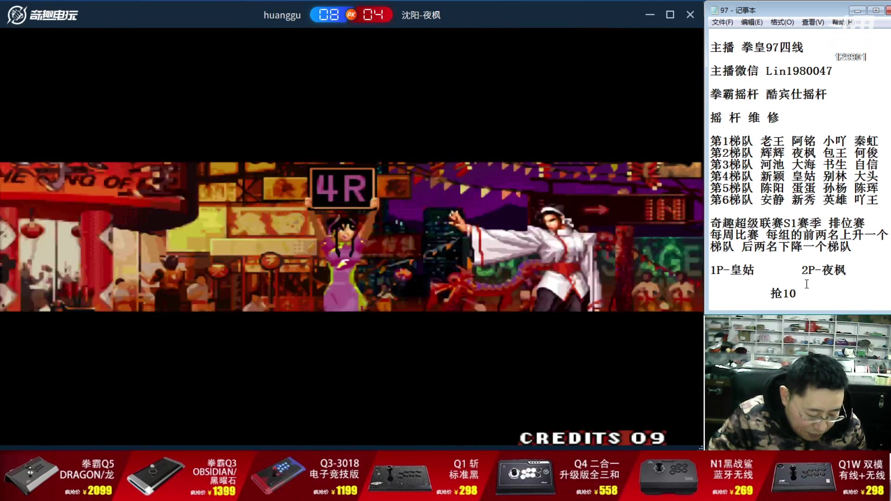Minimize the game stream window
The image size is (891, 501).
650,15
